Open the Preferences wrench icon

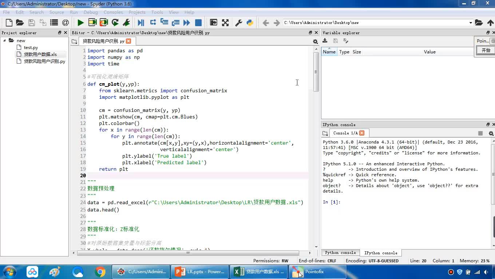click(x=239, y=23)
